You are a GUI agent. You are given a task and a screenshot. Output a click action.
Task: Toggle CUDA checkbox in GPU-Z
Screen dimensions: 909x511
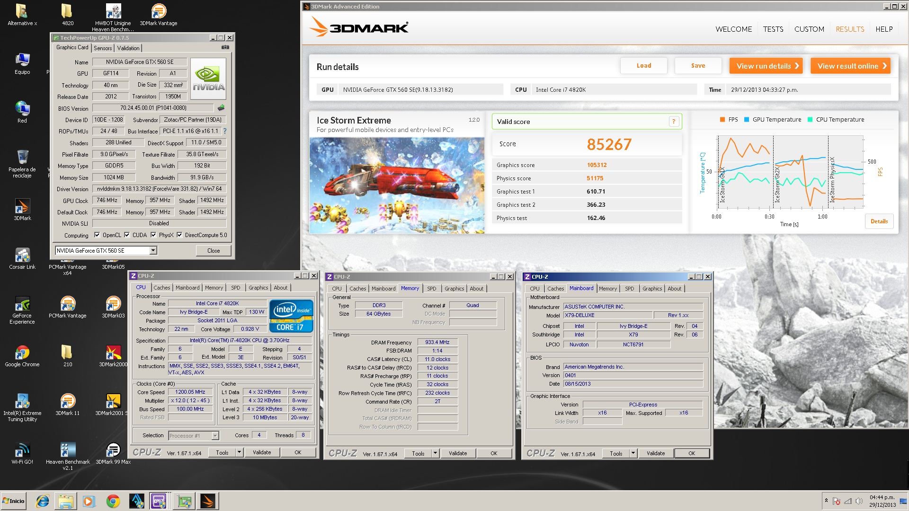(x=127, y=235)
